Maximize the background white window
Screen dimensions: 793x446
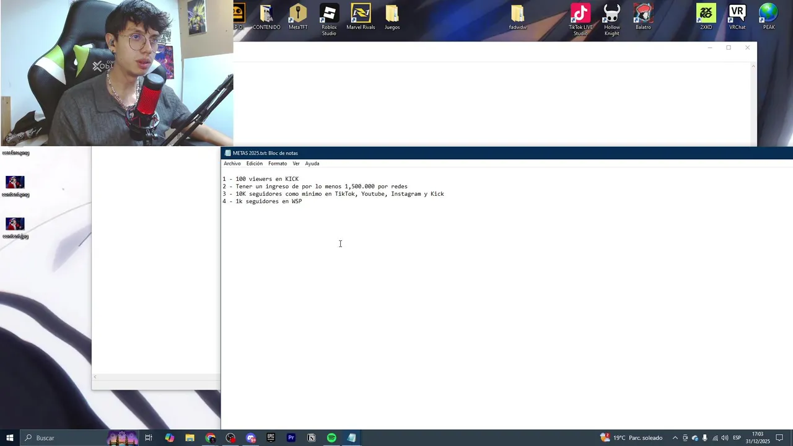[x=729, y=48]
